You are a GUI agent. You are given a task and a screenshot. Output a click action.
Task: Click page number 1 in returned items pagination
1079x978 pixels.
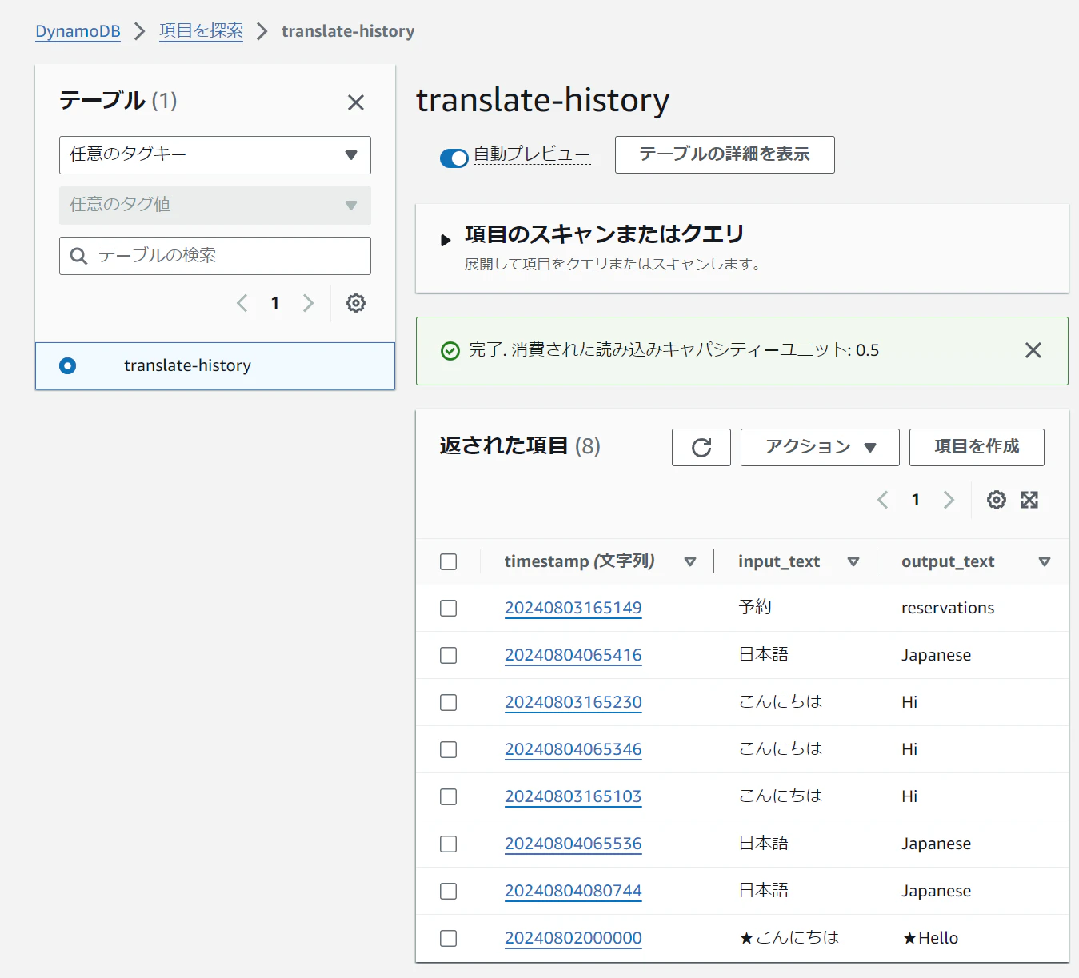click(x=916, y=500)
